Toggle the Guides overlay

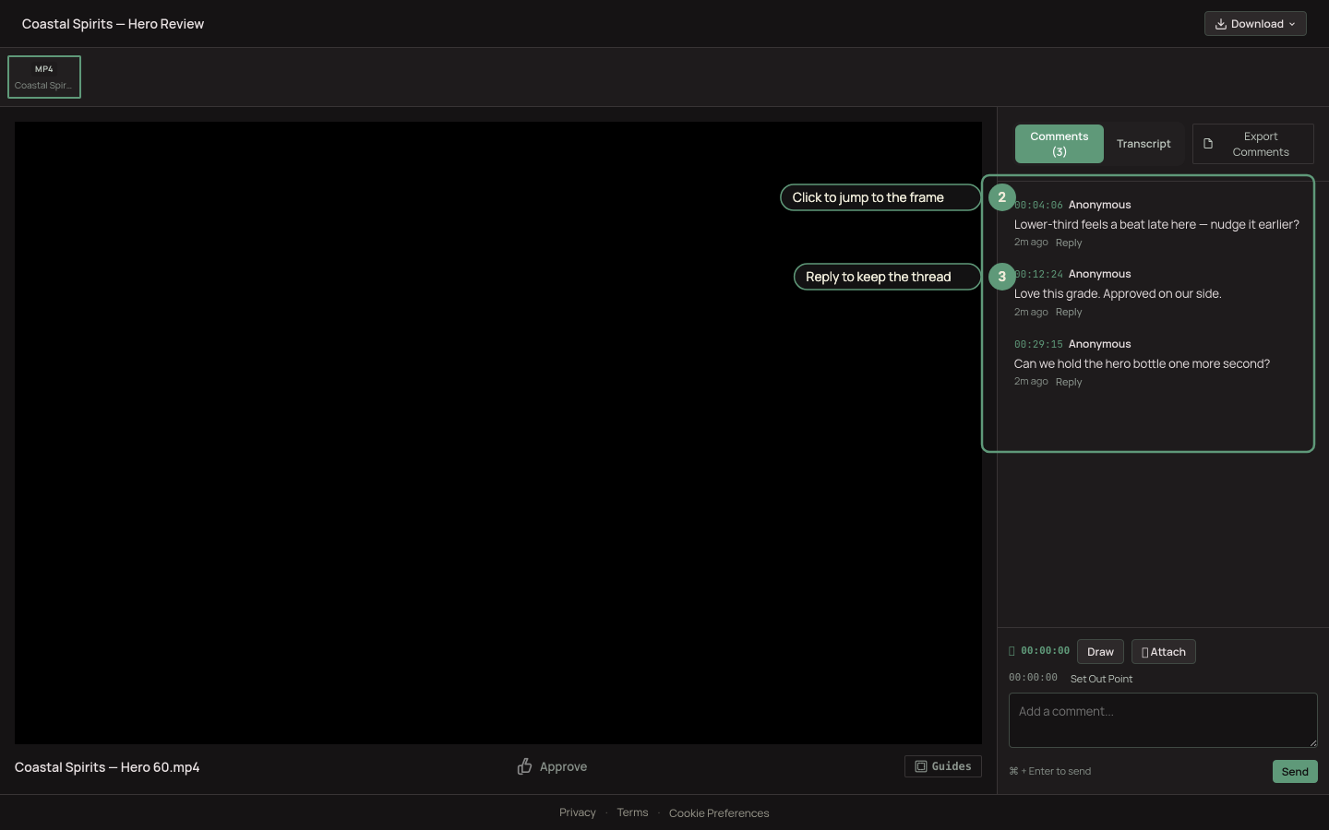click(x=943, y=766)
